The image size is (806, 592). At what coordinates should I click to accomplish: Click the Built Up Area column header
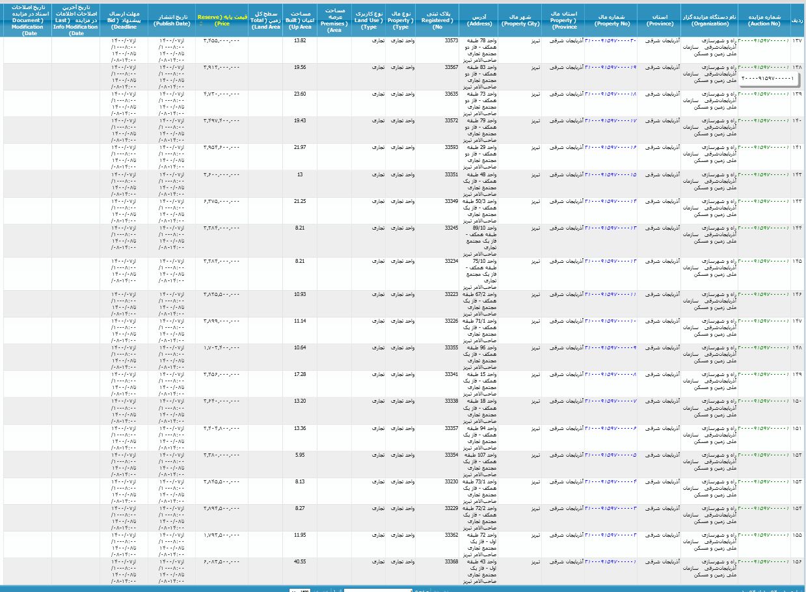point(300,19)
